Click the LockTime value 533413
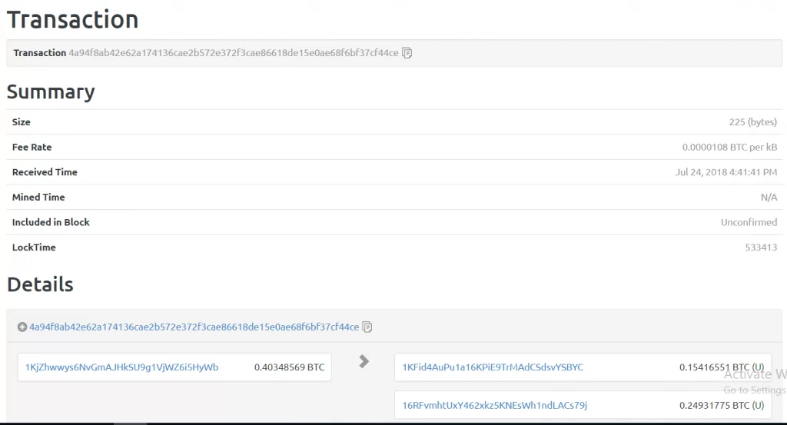The width and height of the screenshot is (787, 425). (x=761, y=247)
